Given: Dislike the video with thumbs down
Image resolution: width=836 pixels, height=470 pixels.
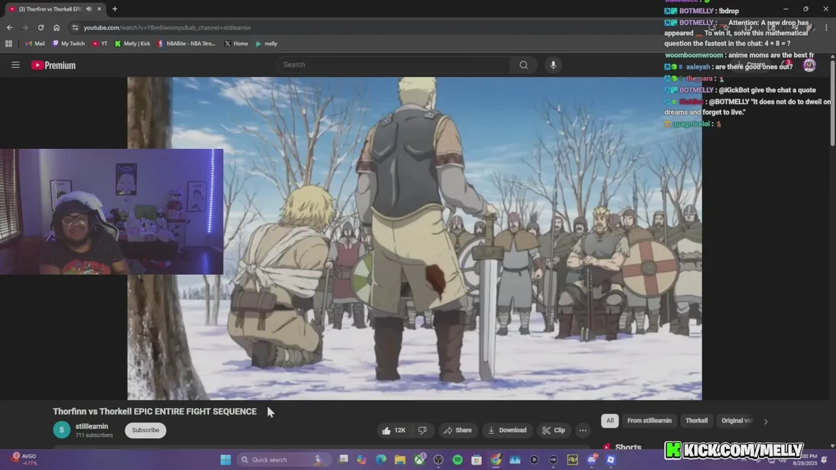Looking at the screenshot, I should coord(423,430).
